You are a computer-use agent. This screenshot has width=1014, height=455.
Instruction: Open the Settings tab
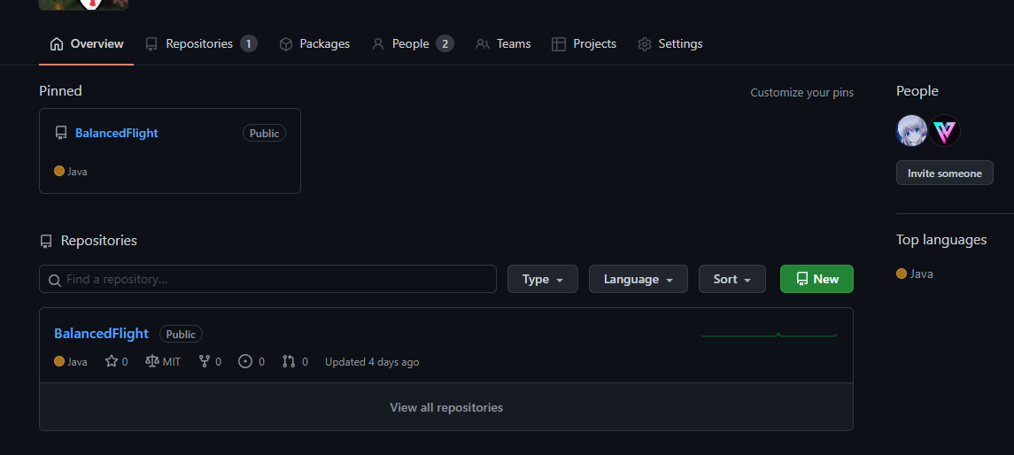pyautogui.click(x=670, y=43)
